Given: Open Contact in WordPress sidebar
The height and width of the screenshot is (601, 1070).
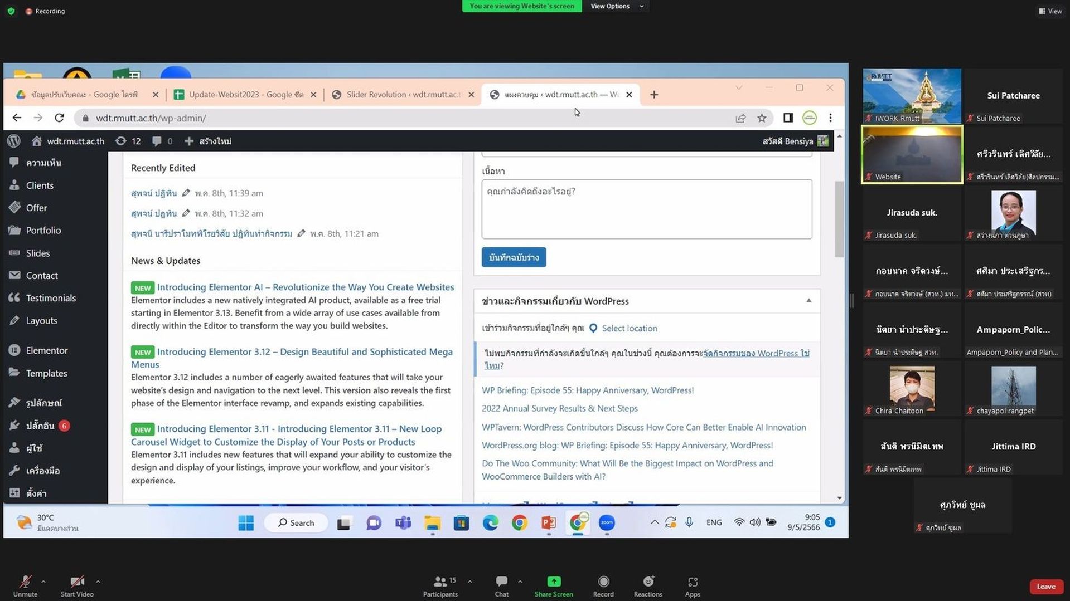Looking at the screenshot, I should click(x=42, y=275).
